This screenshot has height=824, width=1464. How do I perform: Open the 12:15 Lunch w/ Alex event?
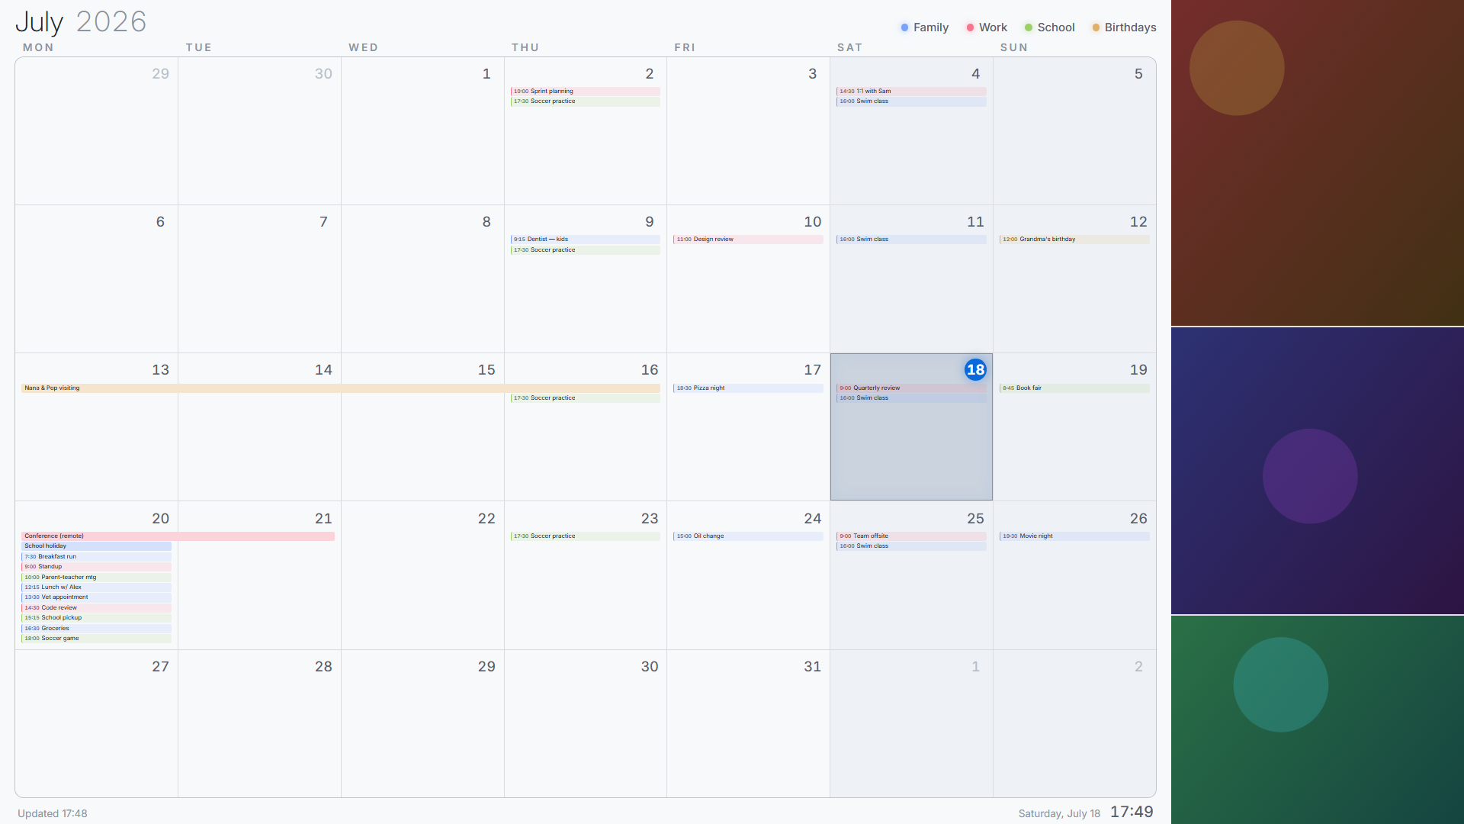96,587
